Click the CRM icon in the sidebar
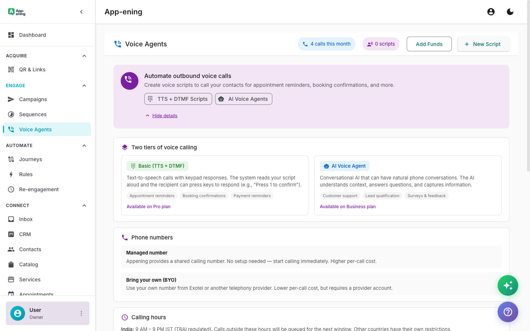This screenshot has height=331, width=530. pos(10,234)
